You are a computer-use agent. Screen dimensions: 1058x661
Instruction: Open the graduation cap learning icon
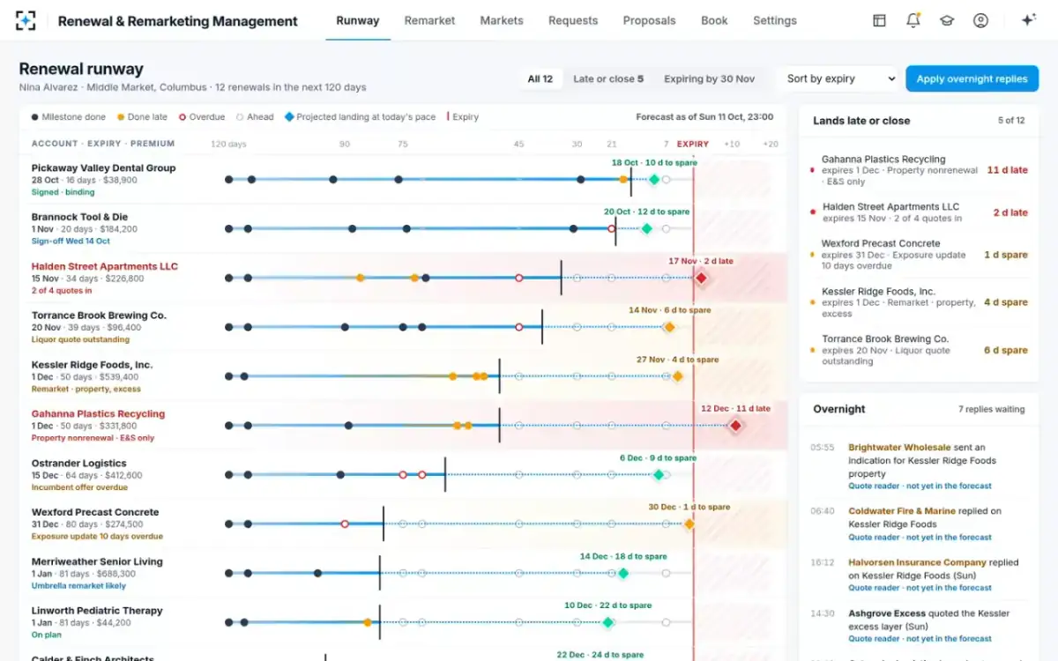(947, 20)
